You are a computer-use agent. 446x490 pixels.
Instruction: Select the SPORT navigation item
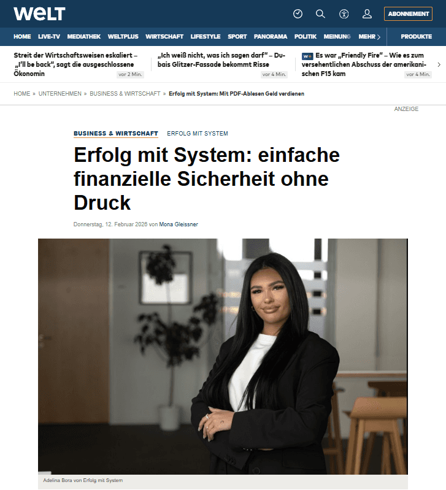[x=237, y=37]
